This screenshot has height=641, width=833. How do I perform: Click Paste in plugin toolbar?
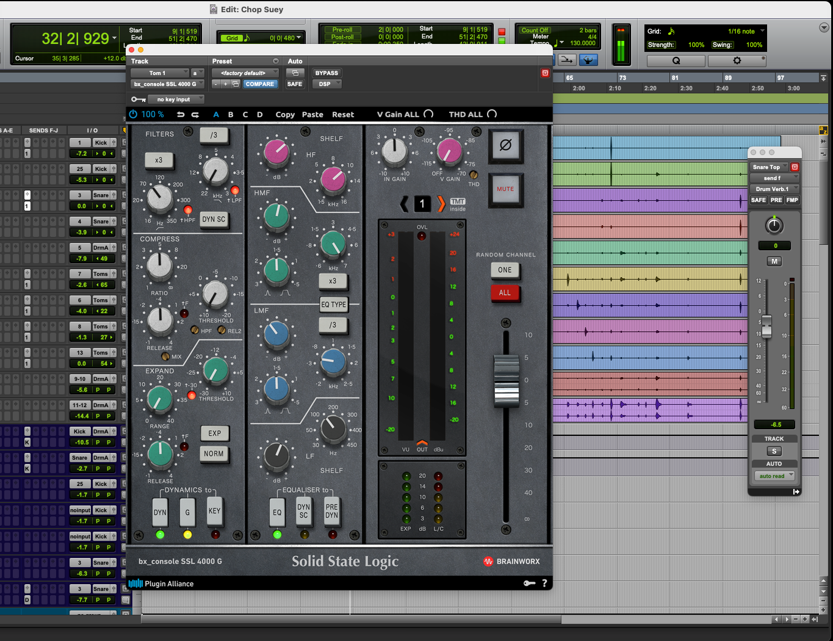tap(312, 115)
